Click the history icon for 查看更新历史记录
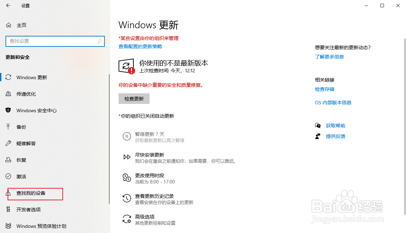406x233 pixels. [x=126, y=198]
